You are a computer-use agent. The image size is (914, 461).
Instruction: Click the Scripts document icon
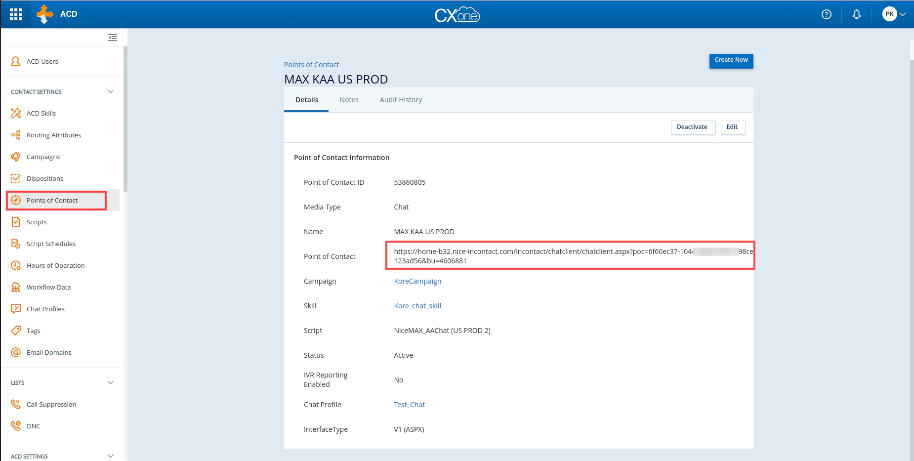tap(16, 222)
